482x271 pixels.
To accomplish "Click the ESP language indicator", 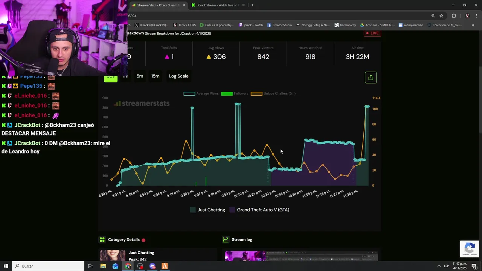I will [x=446, y=266].
